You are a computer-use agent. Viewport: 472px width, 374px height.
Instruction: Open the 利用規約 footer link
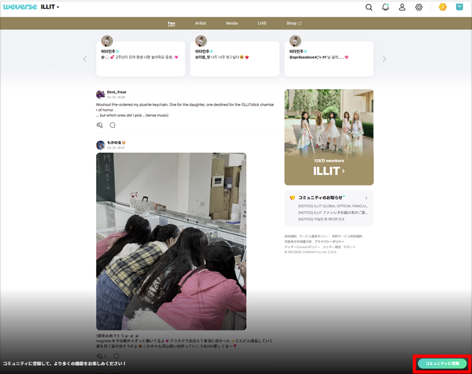tap(291, 236)
